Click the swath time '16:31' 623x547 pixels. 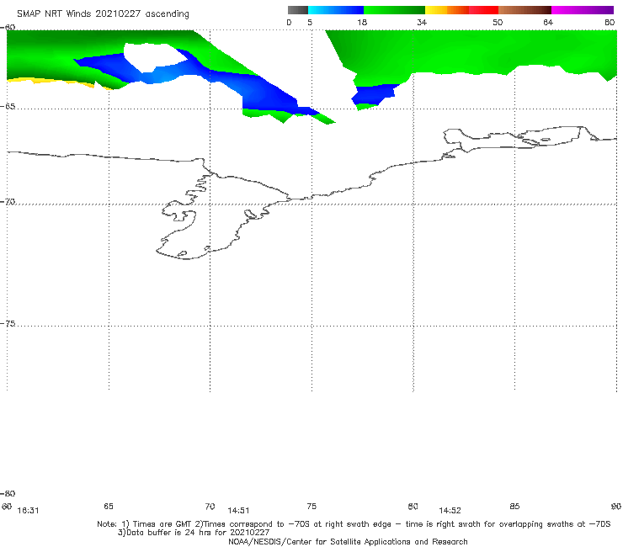pos(29,511)
